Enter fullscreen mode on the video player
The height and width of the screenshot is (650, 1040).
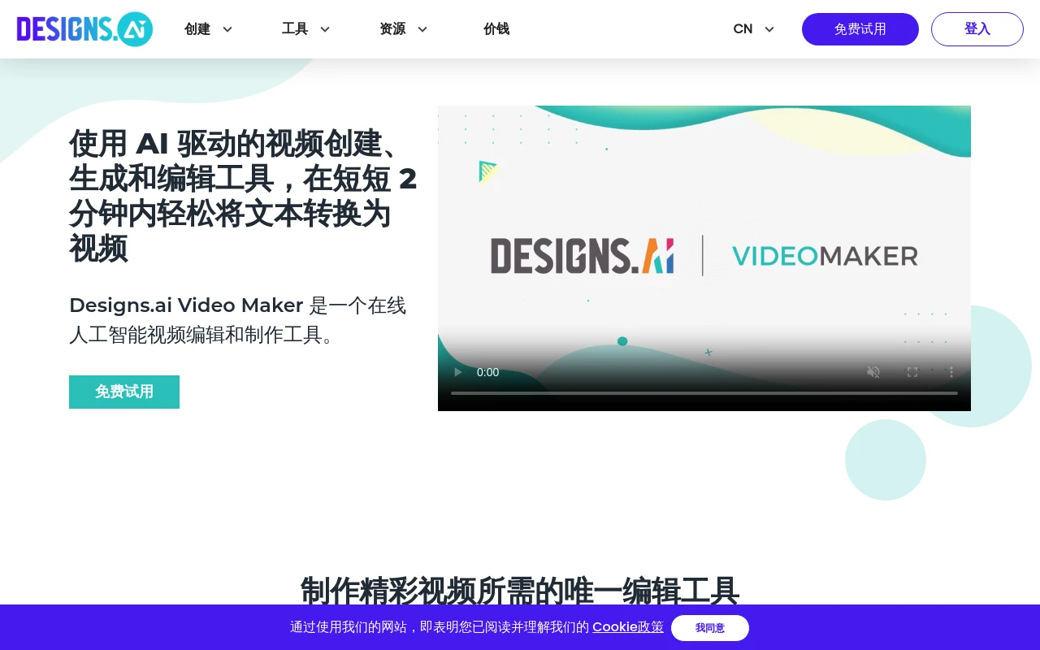coord(912,372)
